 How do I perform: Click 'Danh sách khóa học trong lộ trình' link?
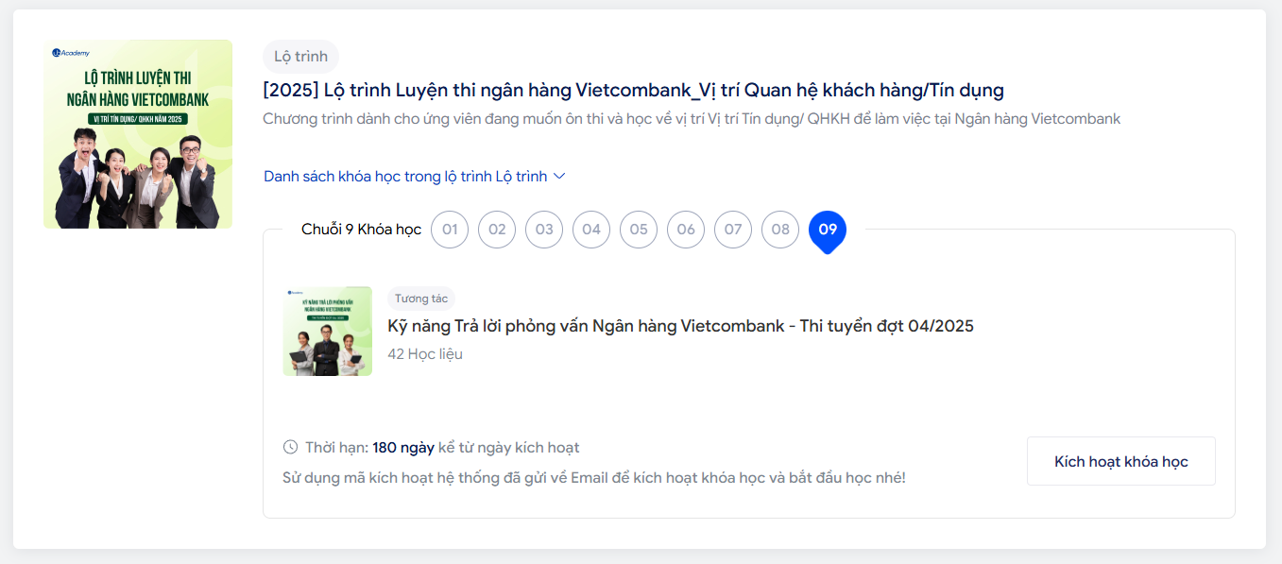405,177
